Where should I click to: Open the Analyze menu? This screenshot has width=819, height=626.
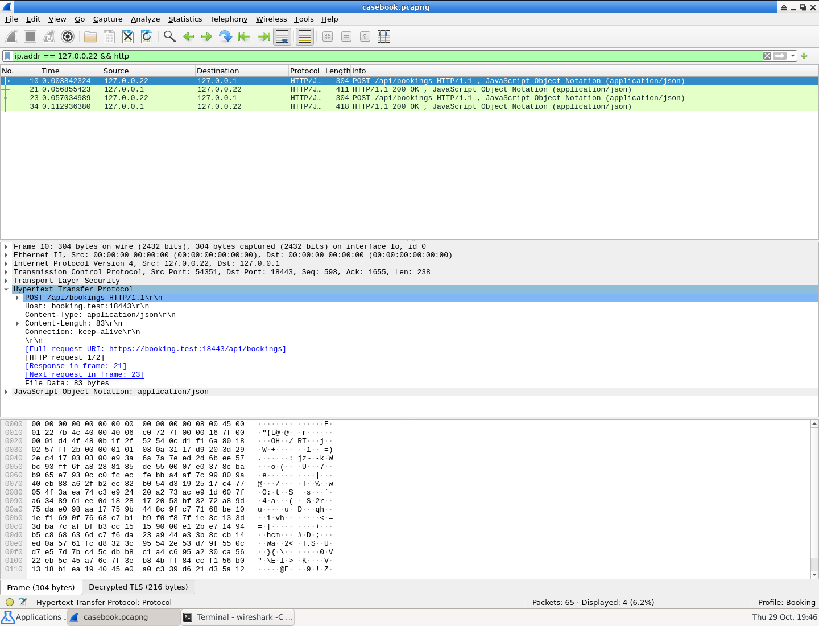(145, 19)
